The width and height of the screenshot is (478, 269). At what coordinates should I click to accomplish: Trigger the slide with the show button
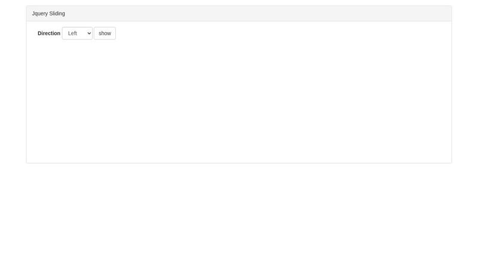tap(105, 33)
